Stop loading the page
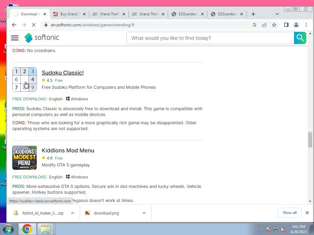 34,25
